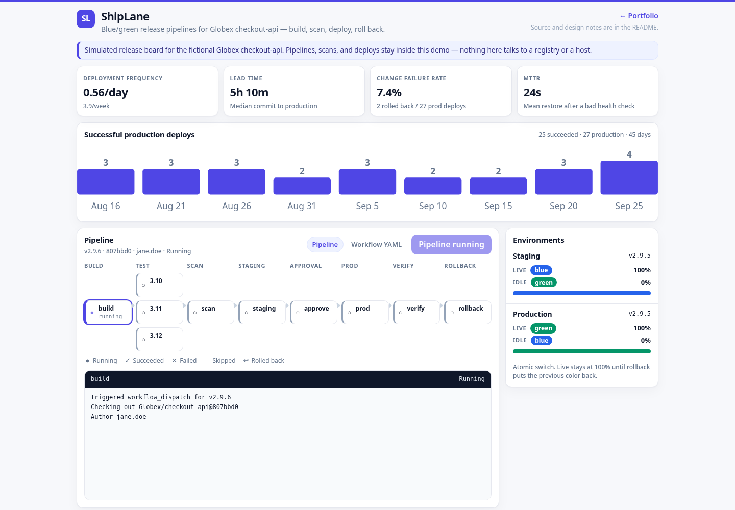Click Staging live blue badge

pos(541,270)
